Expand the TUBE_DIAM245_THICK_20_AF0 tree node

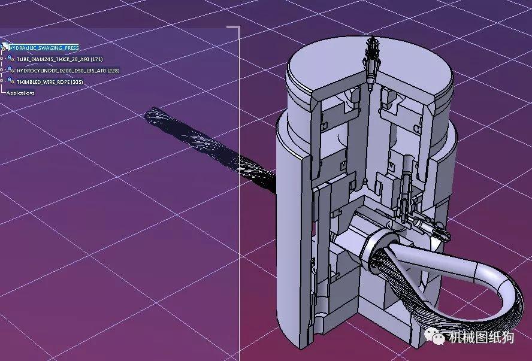(x=2, y=58)
